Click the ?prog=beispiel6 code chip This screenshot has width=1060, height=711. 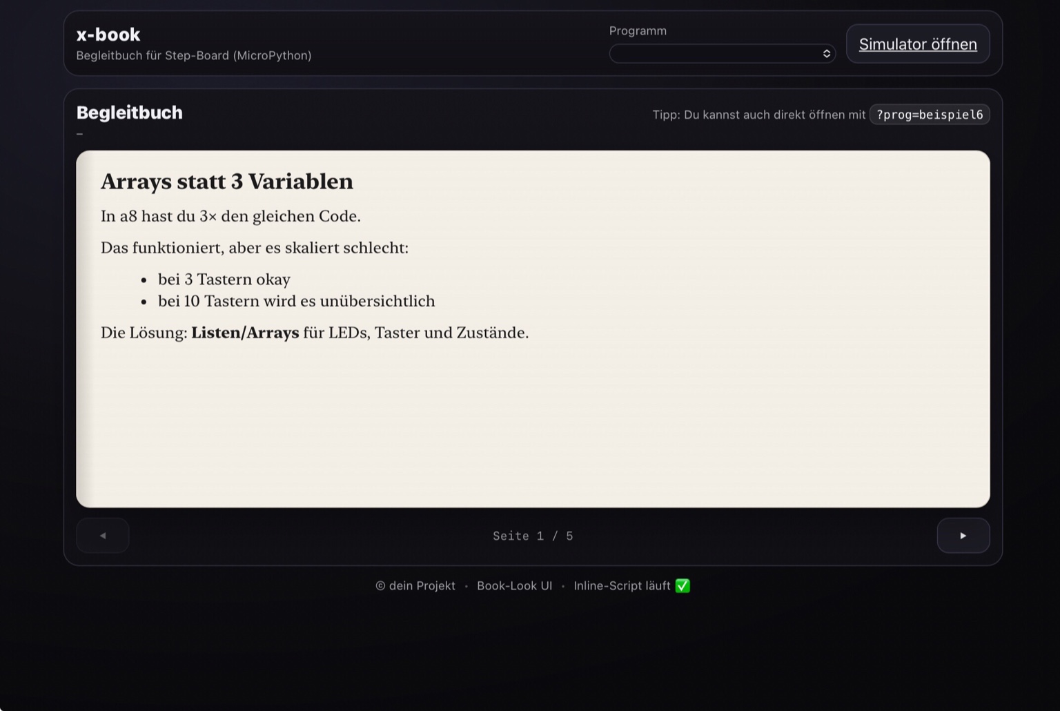930,115
